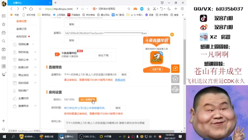Add a sidebar app with the plus icon
Screen dimensions: 248x140
pos(3,121)
